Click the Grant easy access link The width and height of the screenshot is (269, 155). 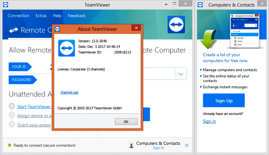(34, 125)
